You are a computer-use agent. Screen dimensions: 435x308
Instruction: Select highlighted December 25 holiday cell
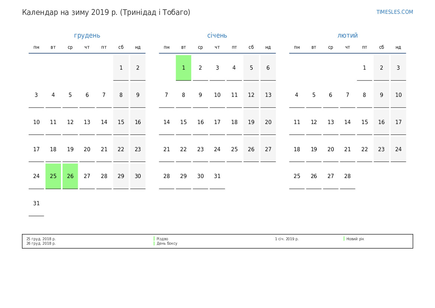click(53, 176)
